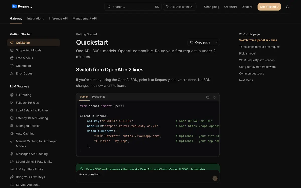
Task: Select the Python code tab
Action: coord(84,97)
